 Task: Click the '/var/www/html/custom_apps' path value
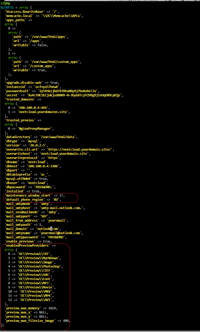[x=56, y=62]
